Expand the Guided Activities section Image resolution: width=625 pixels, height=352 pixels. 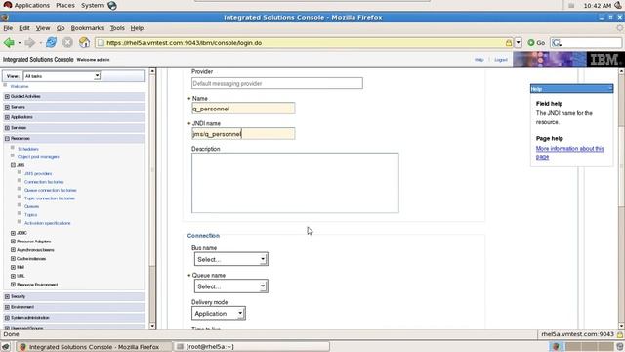point(7,96)
